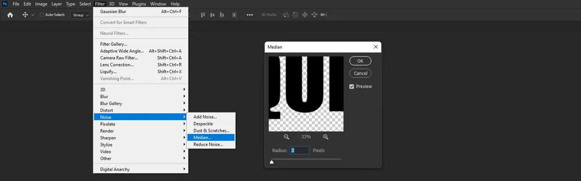Expand the Digital Anarchy submenu
Viewport: 581px width, 181px height.
click(x=140, y=169)
